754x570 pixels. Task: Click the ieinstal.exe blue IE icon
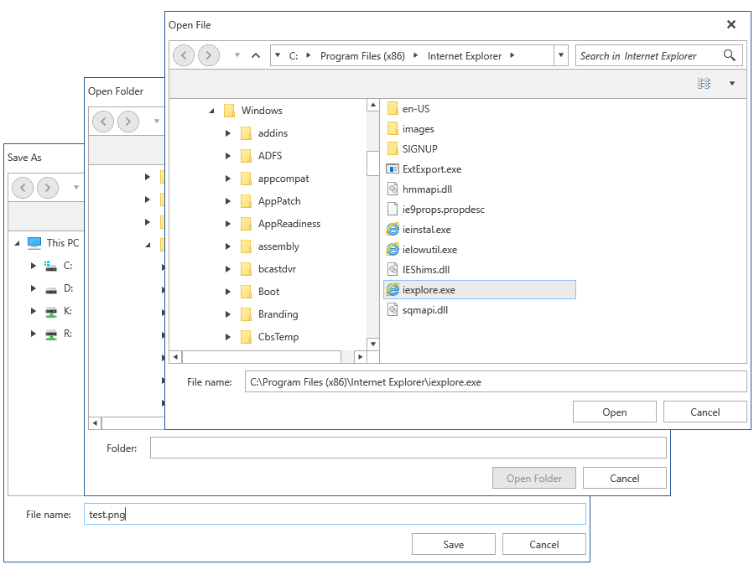[x=393, y=229]
